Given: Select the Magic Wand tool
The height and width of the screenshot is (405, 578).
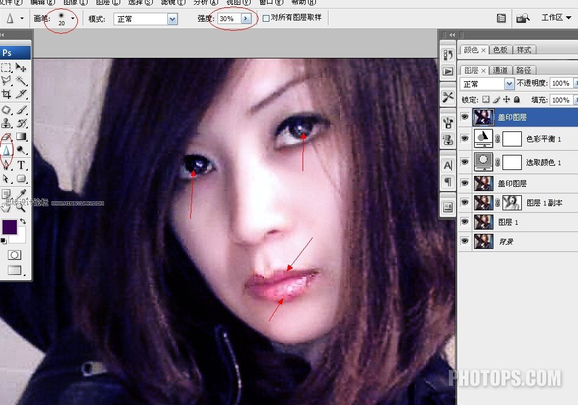Looking at the screenshot, I should coord(21,80).
